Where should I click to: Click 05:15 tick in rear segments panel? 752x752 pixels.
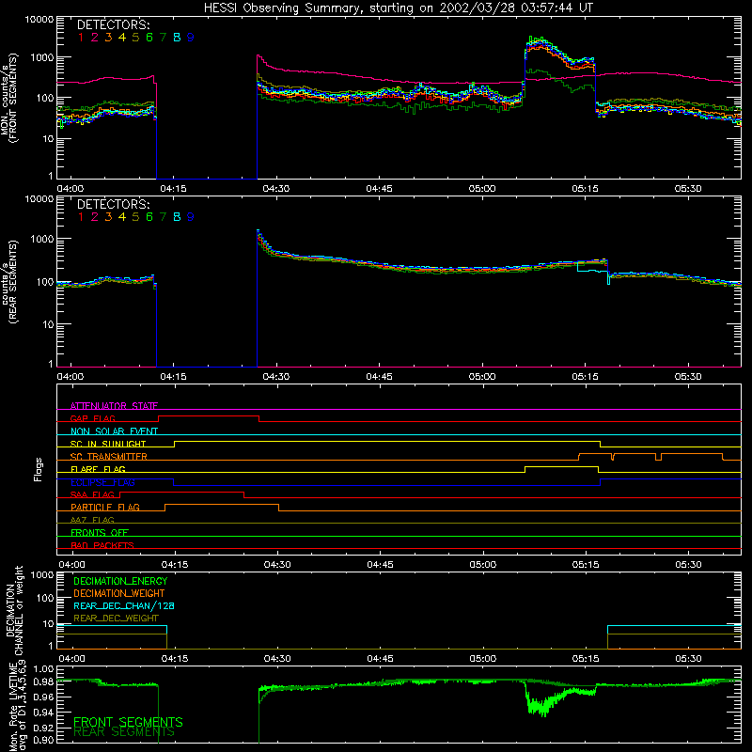tap(585, 377)
